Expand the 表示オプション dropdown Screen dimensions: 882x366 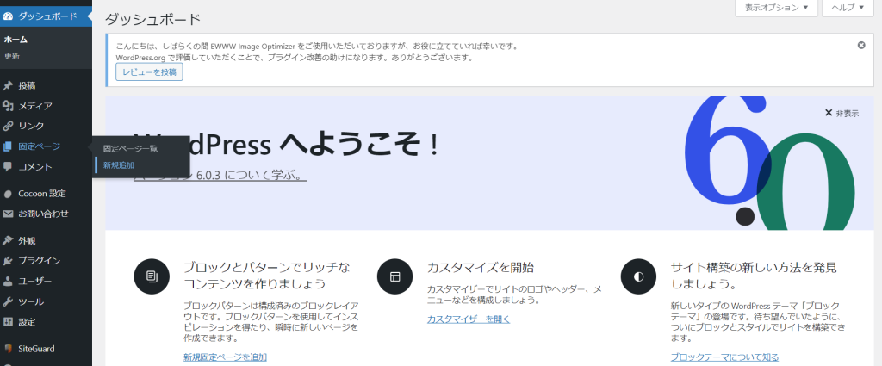point(776,8)
